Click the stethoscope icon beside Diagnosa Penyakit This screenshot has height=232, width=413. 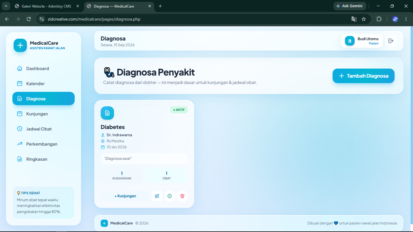109,72
